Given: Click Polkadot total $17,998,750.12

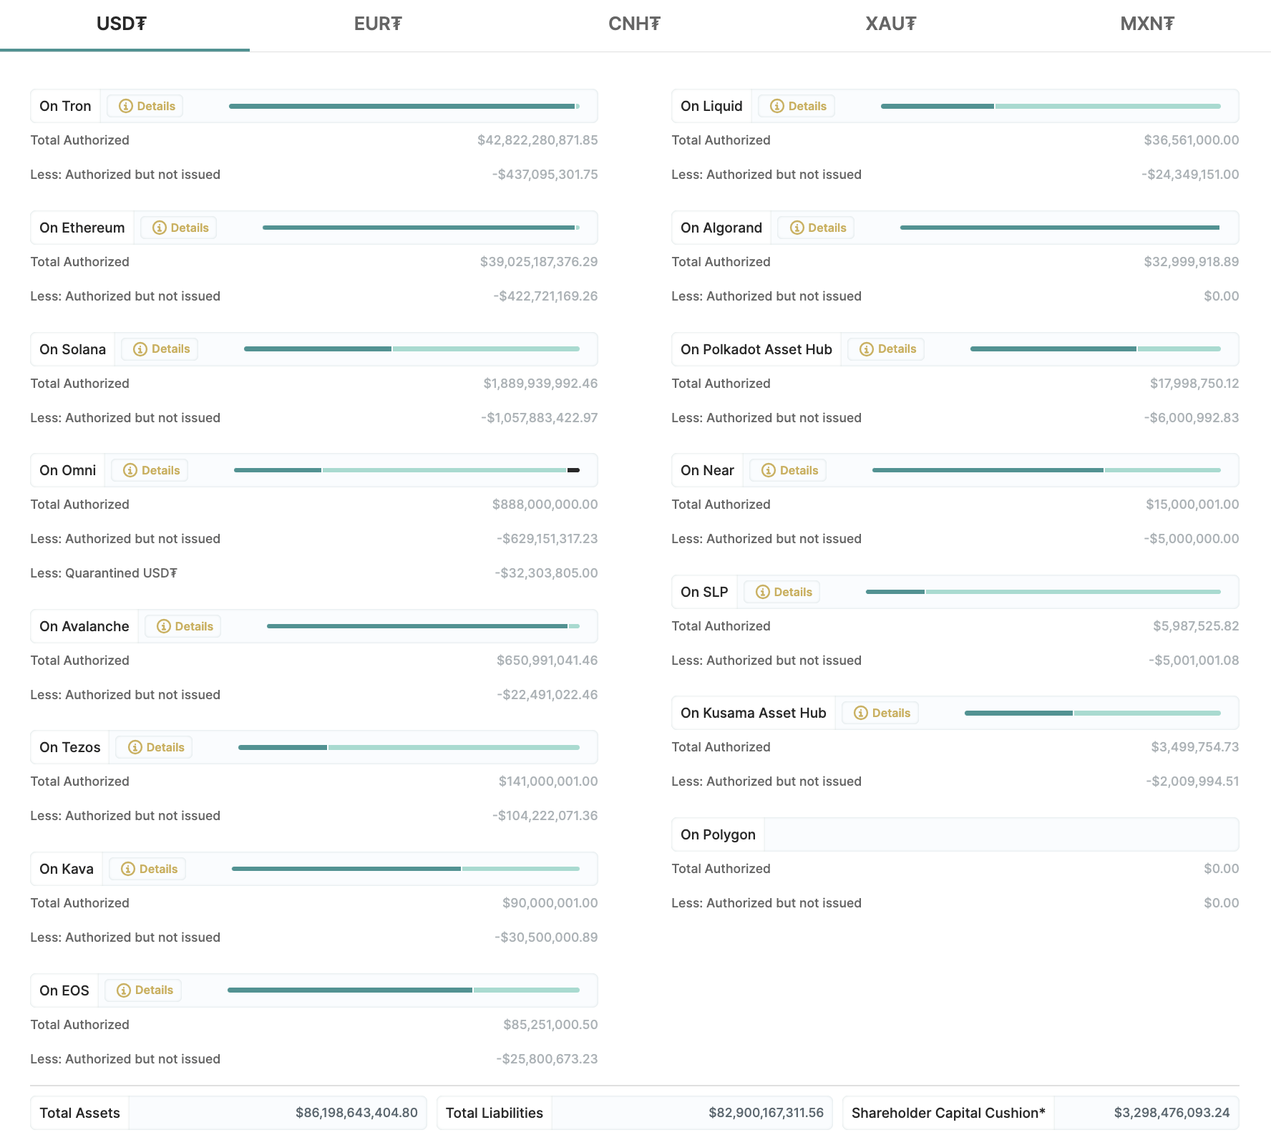Looking at the screenshot, I should click(x=1194, y=384).
